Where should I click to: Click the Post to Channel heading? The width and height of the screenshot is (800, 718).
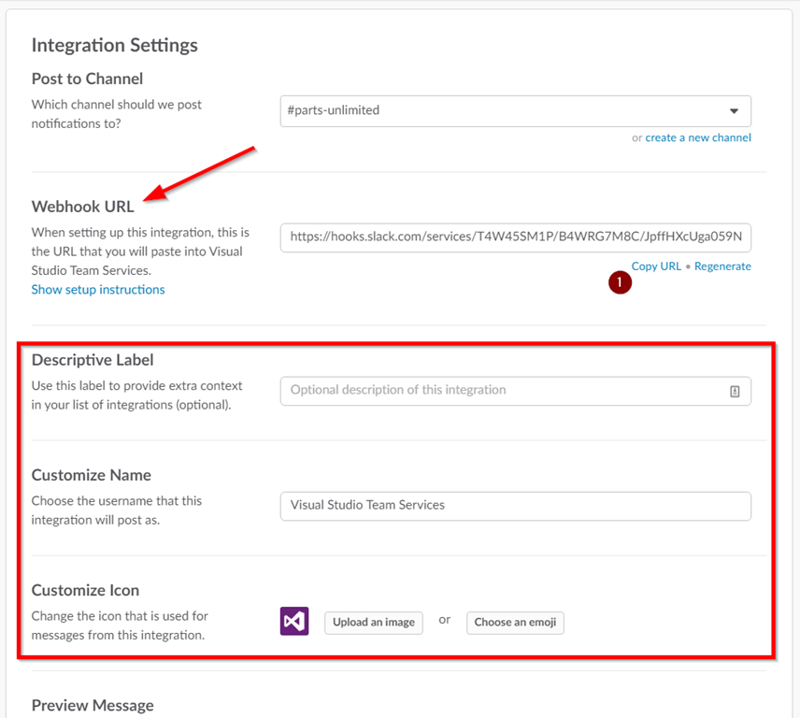coord(87,79)
